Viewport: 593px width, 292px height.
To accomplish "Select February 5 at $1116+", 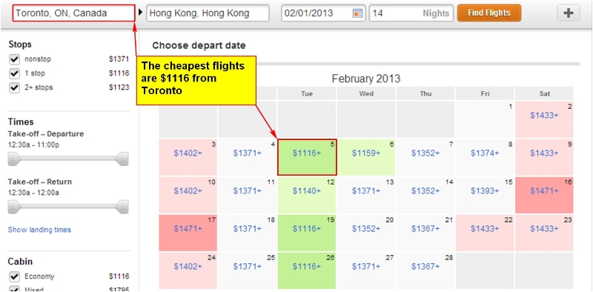I will pos(307,157).
